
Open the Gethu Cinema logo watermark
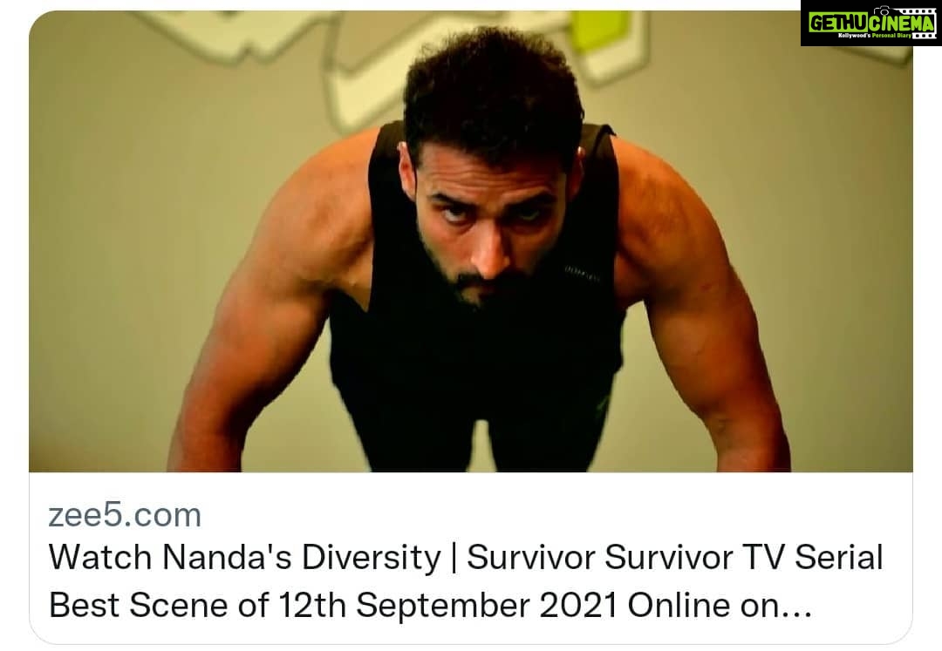[870, 23]
